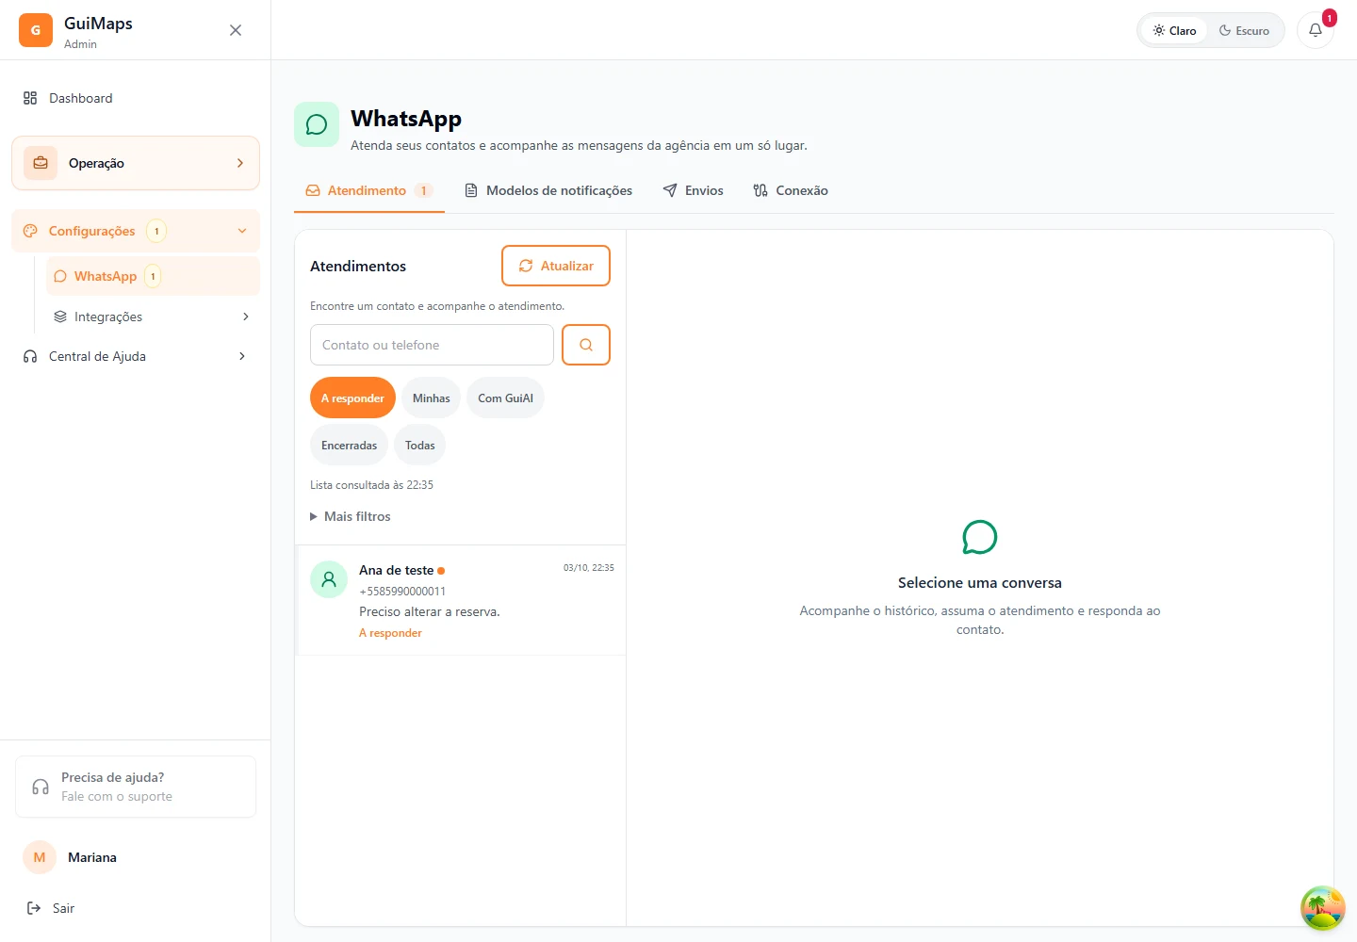Open the Atendimento tab
Screen dimensions: 1357x942
pos(369,190)
